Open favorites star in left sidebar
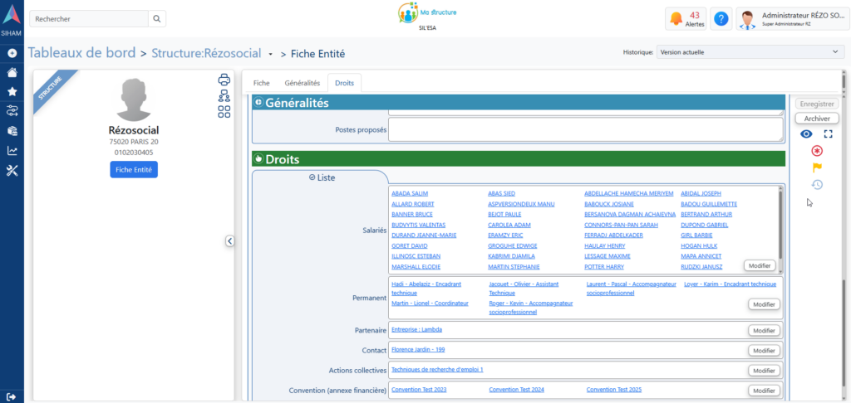 coord(12,91)
